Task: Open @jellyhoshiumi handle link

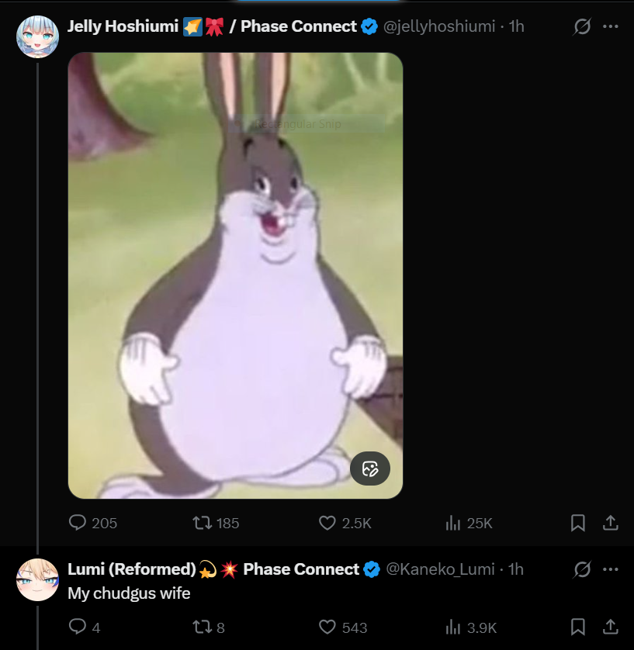Action: (439, 26)
